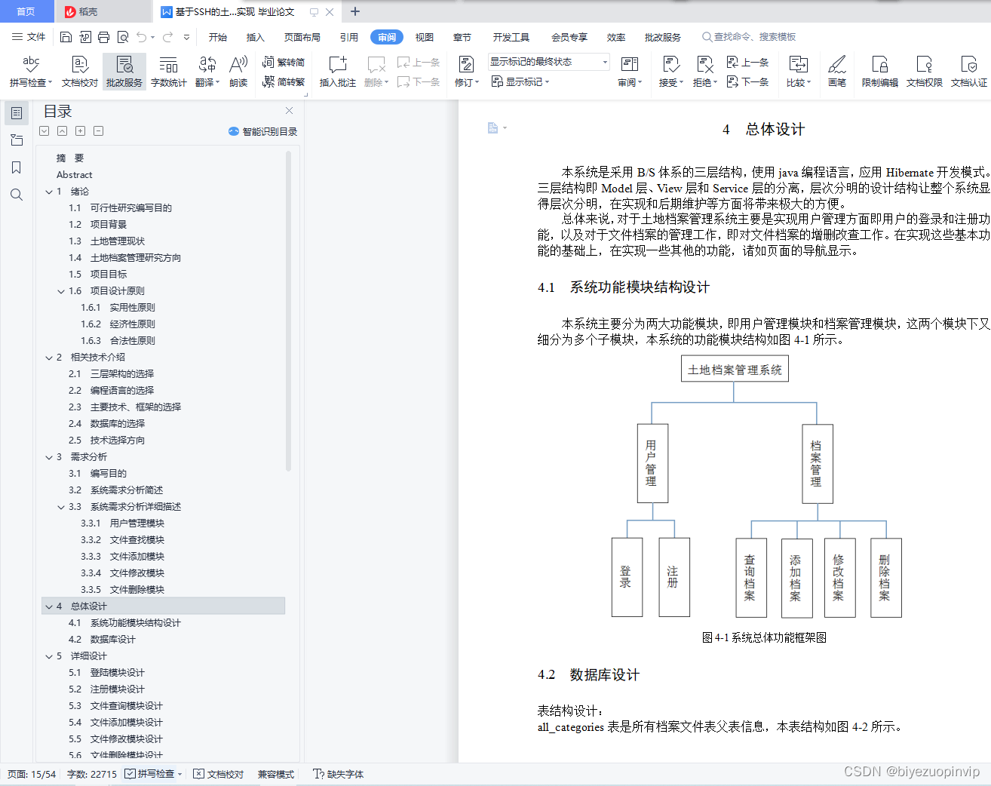Jump to 2.4 数据库的选择 in outline

point(106,424)
